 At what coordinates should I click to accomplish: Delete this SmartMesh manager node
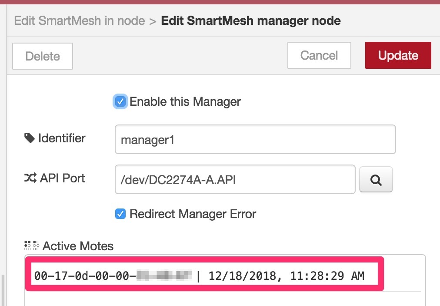tap(43, 56)
